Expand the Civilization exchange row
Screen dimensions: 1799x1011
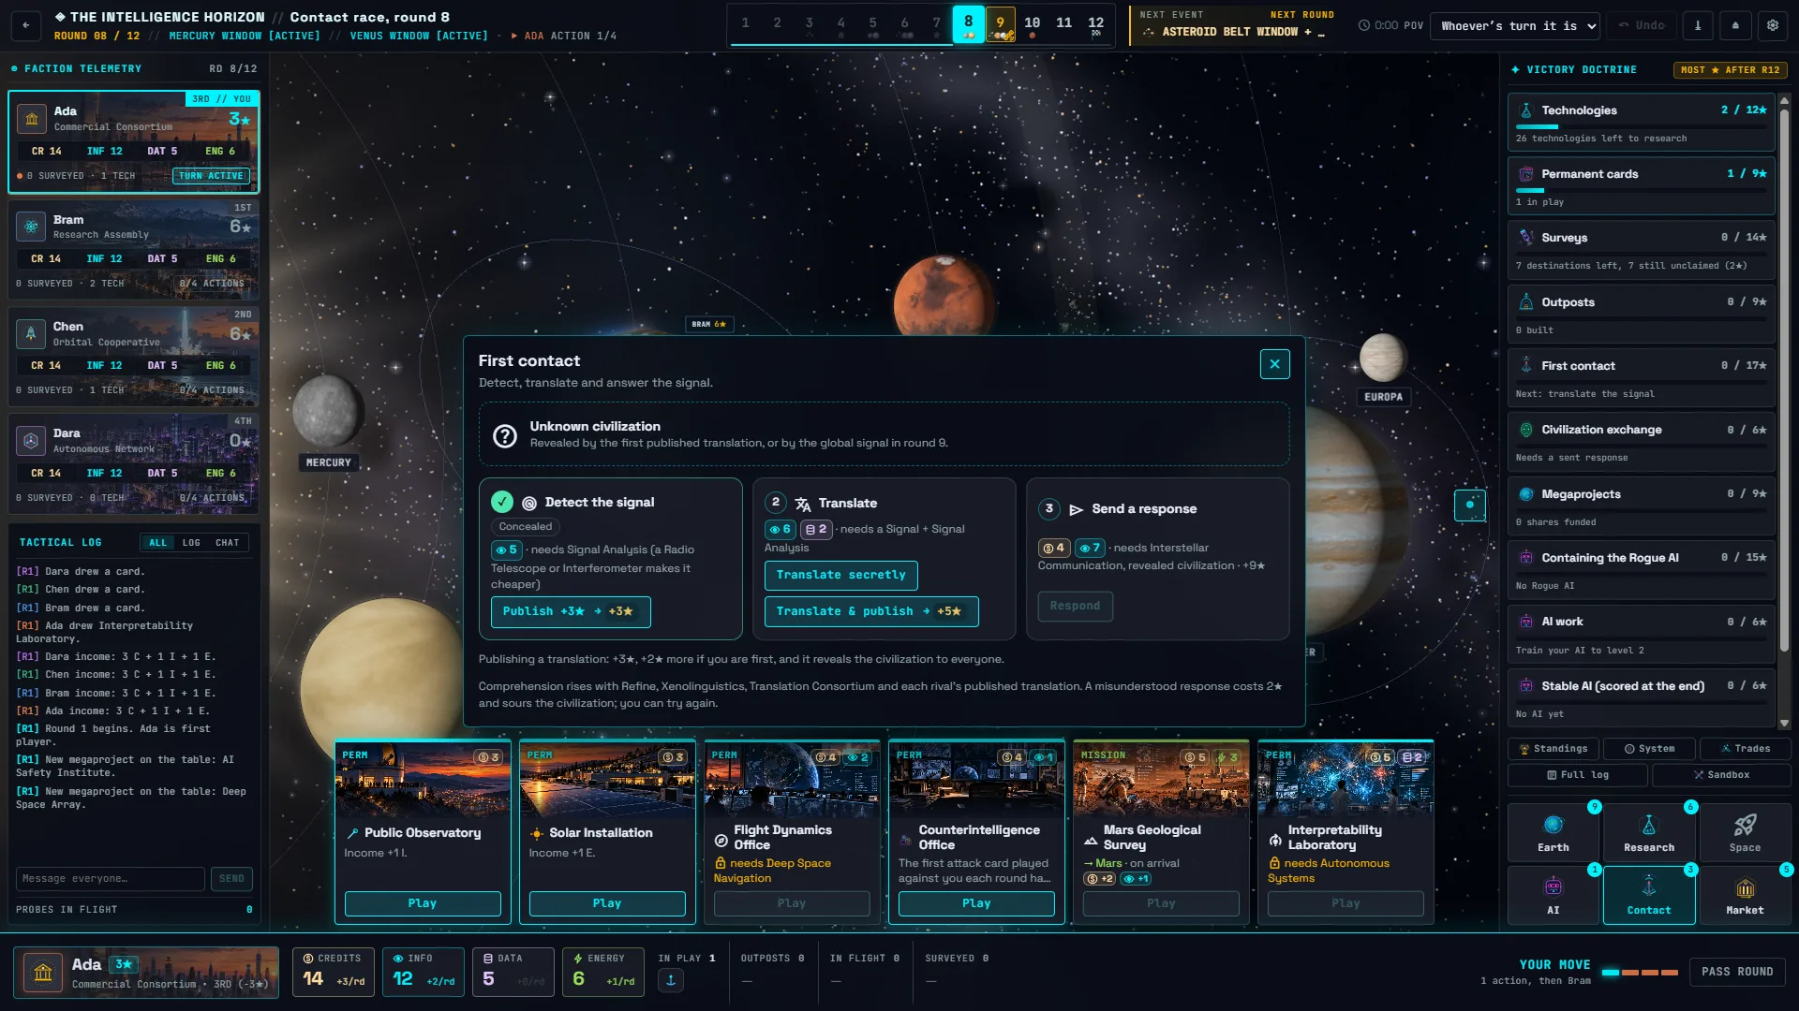pyautogui.click(x=1641, y=442)
